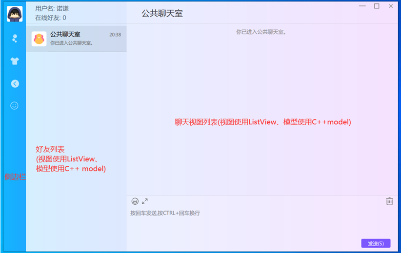401x253 pixels.
Task: Open the contacts bubble icon in sidebar
Action: pos(15,39)
